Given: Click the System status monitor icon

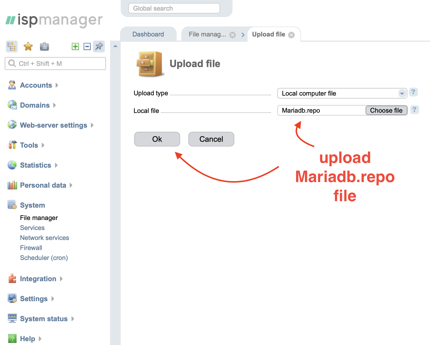Looking at the screenshot, I should [x=12, y=318].
